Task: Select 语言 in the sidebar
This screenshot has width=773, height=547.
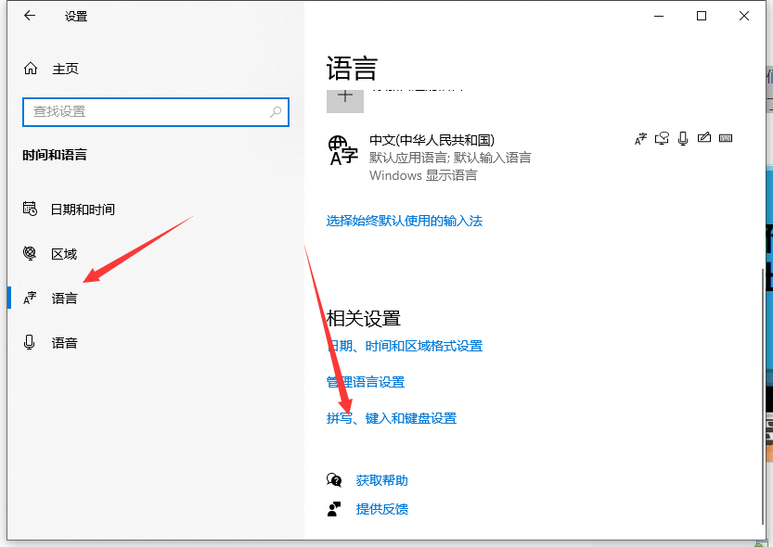Action: 64,299
